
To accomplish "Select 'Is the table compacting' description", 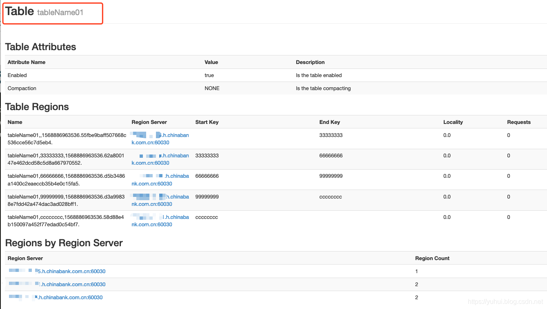I will point(323,88).
